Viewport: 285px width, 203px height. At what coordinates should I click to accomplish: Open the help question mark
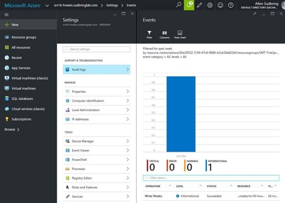pos(231,5)
